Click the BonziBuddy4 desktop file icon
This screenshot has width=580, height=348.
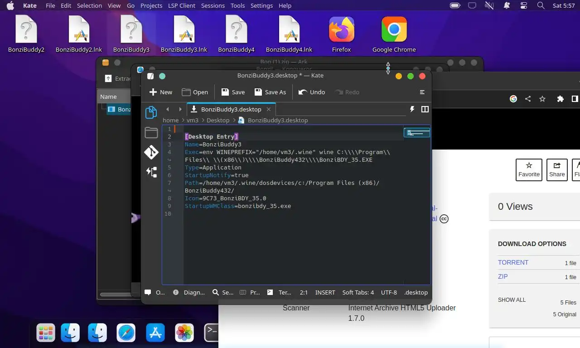click(x=236, y=35)
